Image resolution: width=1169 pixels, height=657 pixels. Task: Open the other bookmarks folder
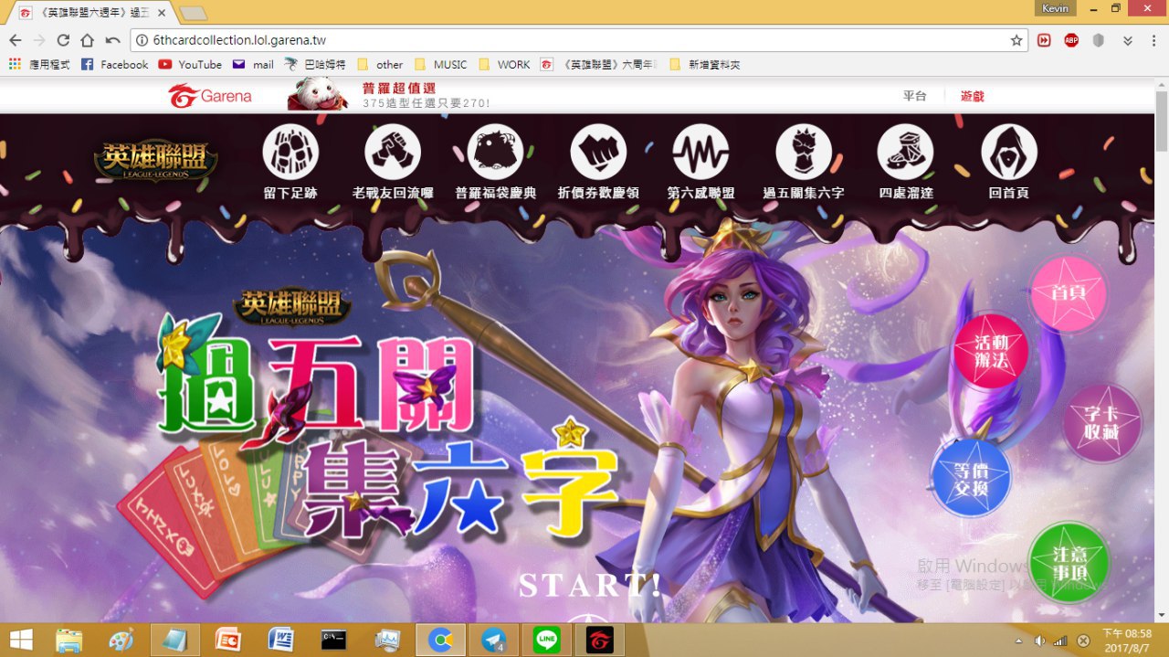380,65
